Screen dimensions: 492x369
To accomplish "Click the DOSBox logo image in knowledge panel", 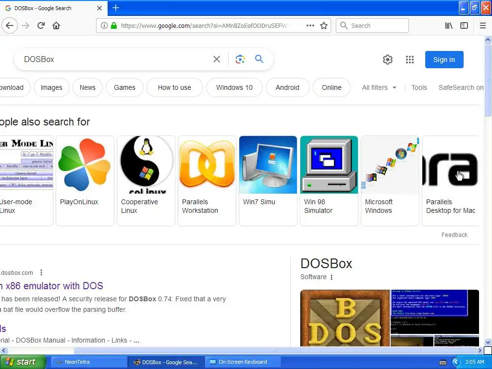I will pyautogui.click(x=345, y=318).
